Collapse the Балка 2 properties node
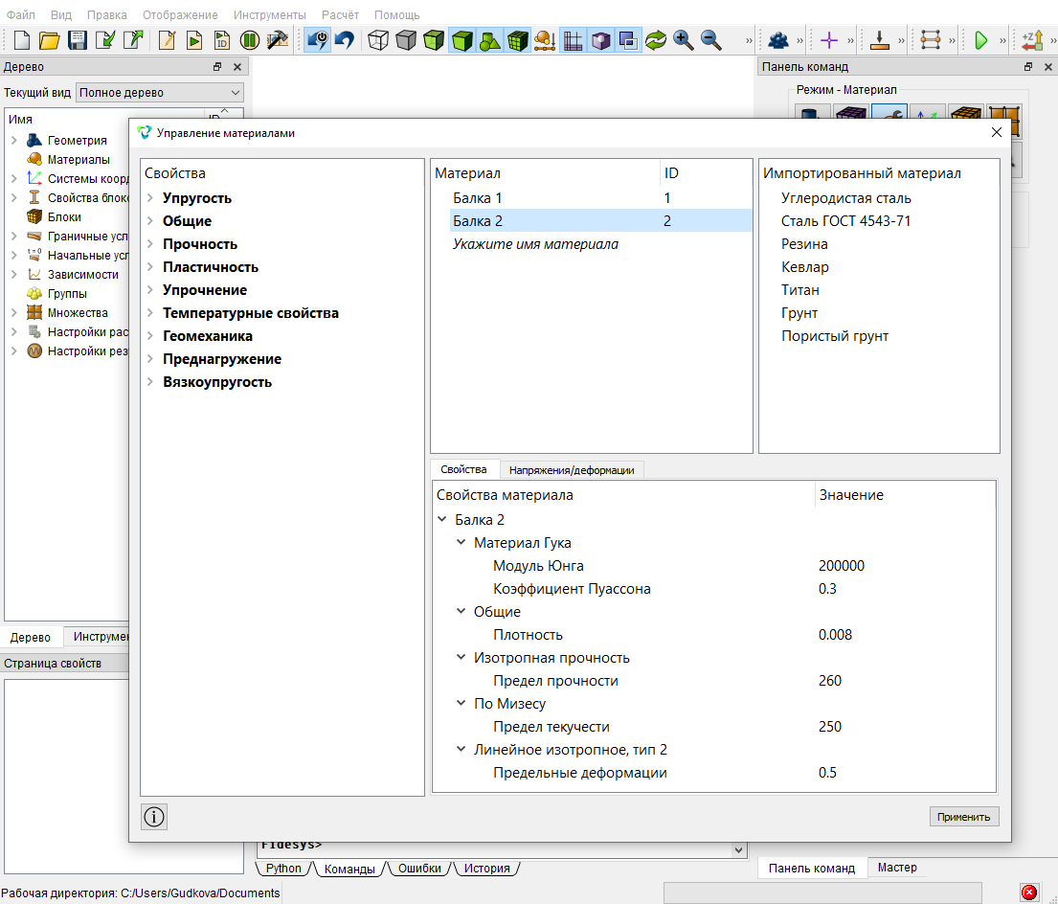 (442, 519)
